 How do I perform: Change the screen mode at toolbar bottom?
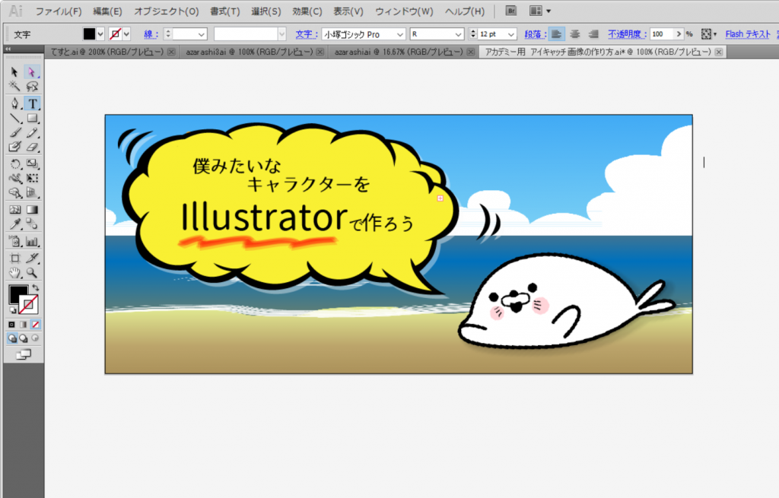24,354
